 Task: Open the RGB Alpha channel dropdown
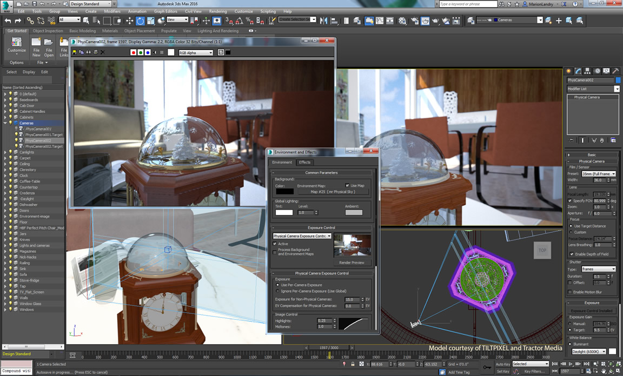coord(195,52)
